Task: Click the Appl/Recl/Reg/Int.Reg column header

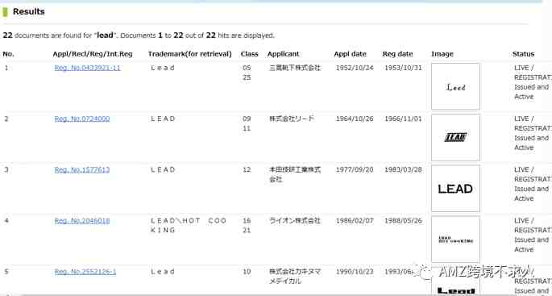Action: click(x=93, y=54)
